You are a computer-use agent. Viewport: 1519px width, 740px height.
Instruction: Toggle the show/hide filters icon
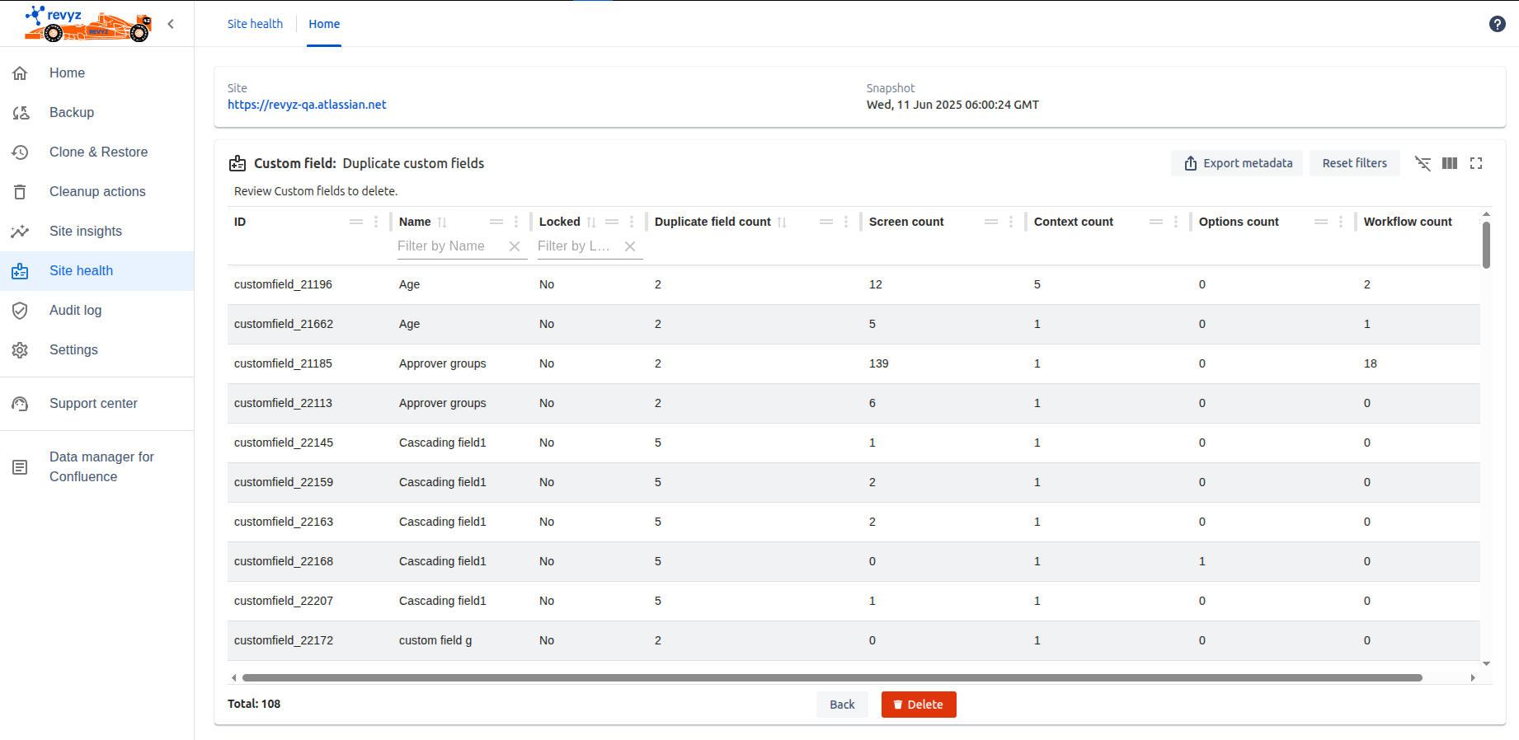pyautogui.click(x=1423, y=163)
